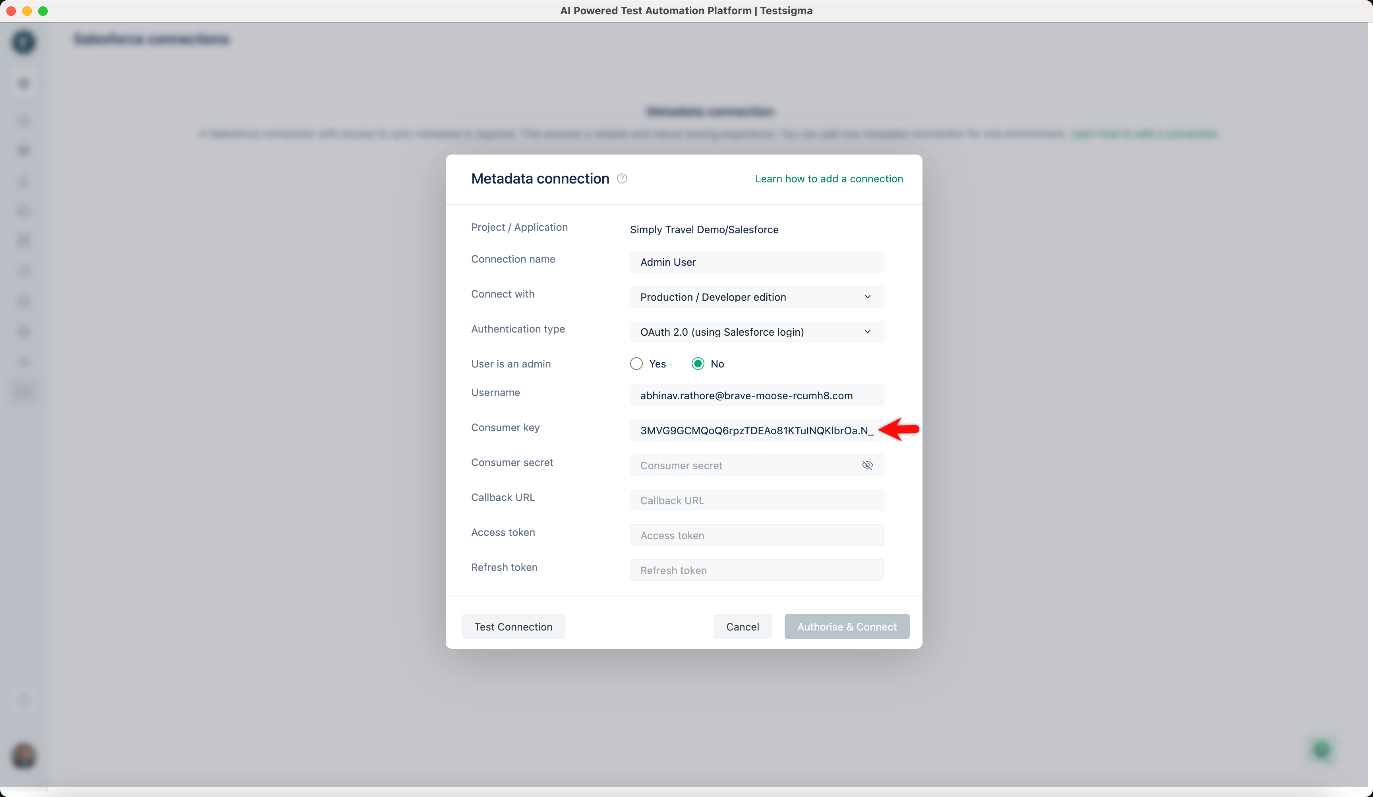The width and height of the screenshot is (1373, 797).
Task: Open Learn how to add a connection
Action: tap(828, 179)
